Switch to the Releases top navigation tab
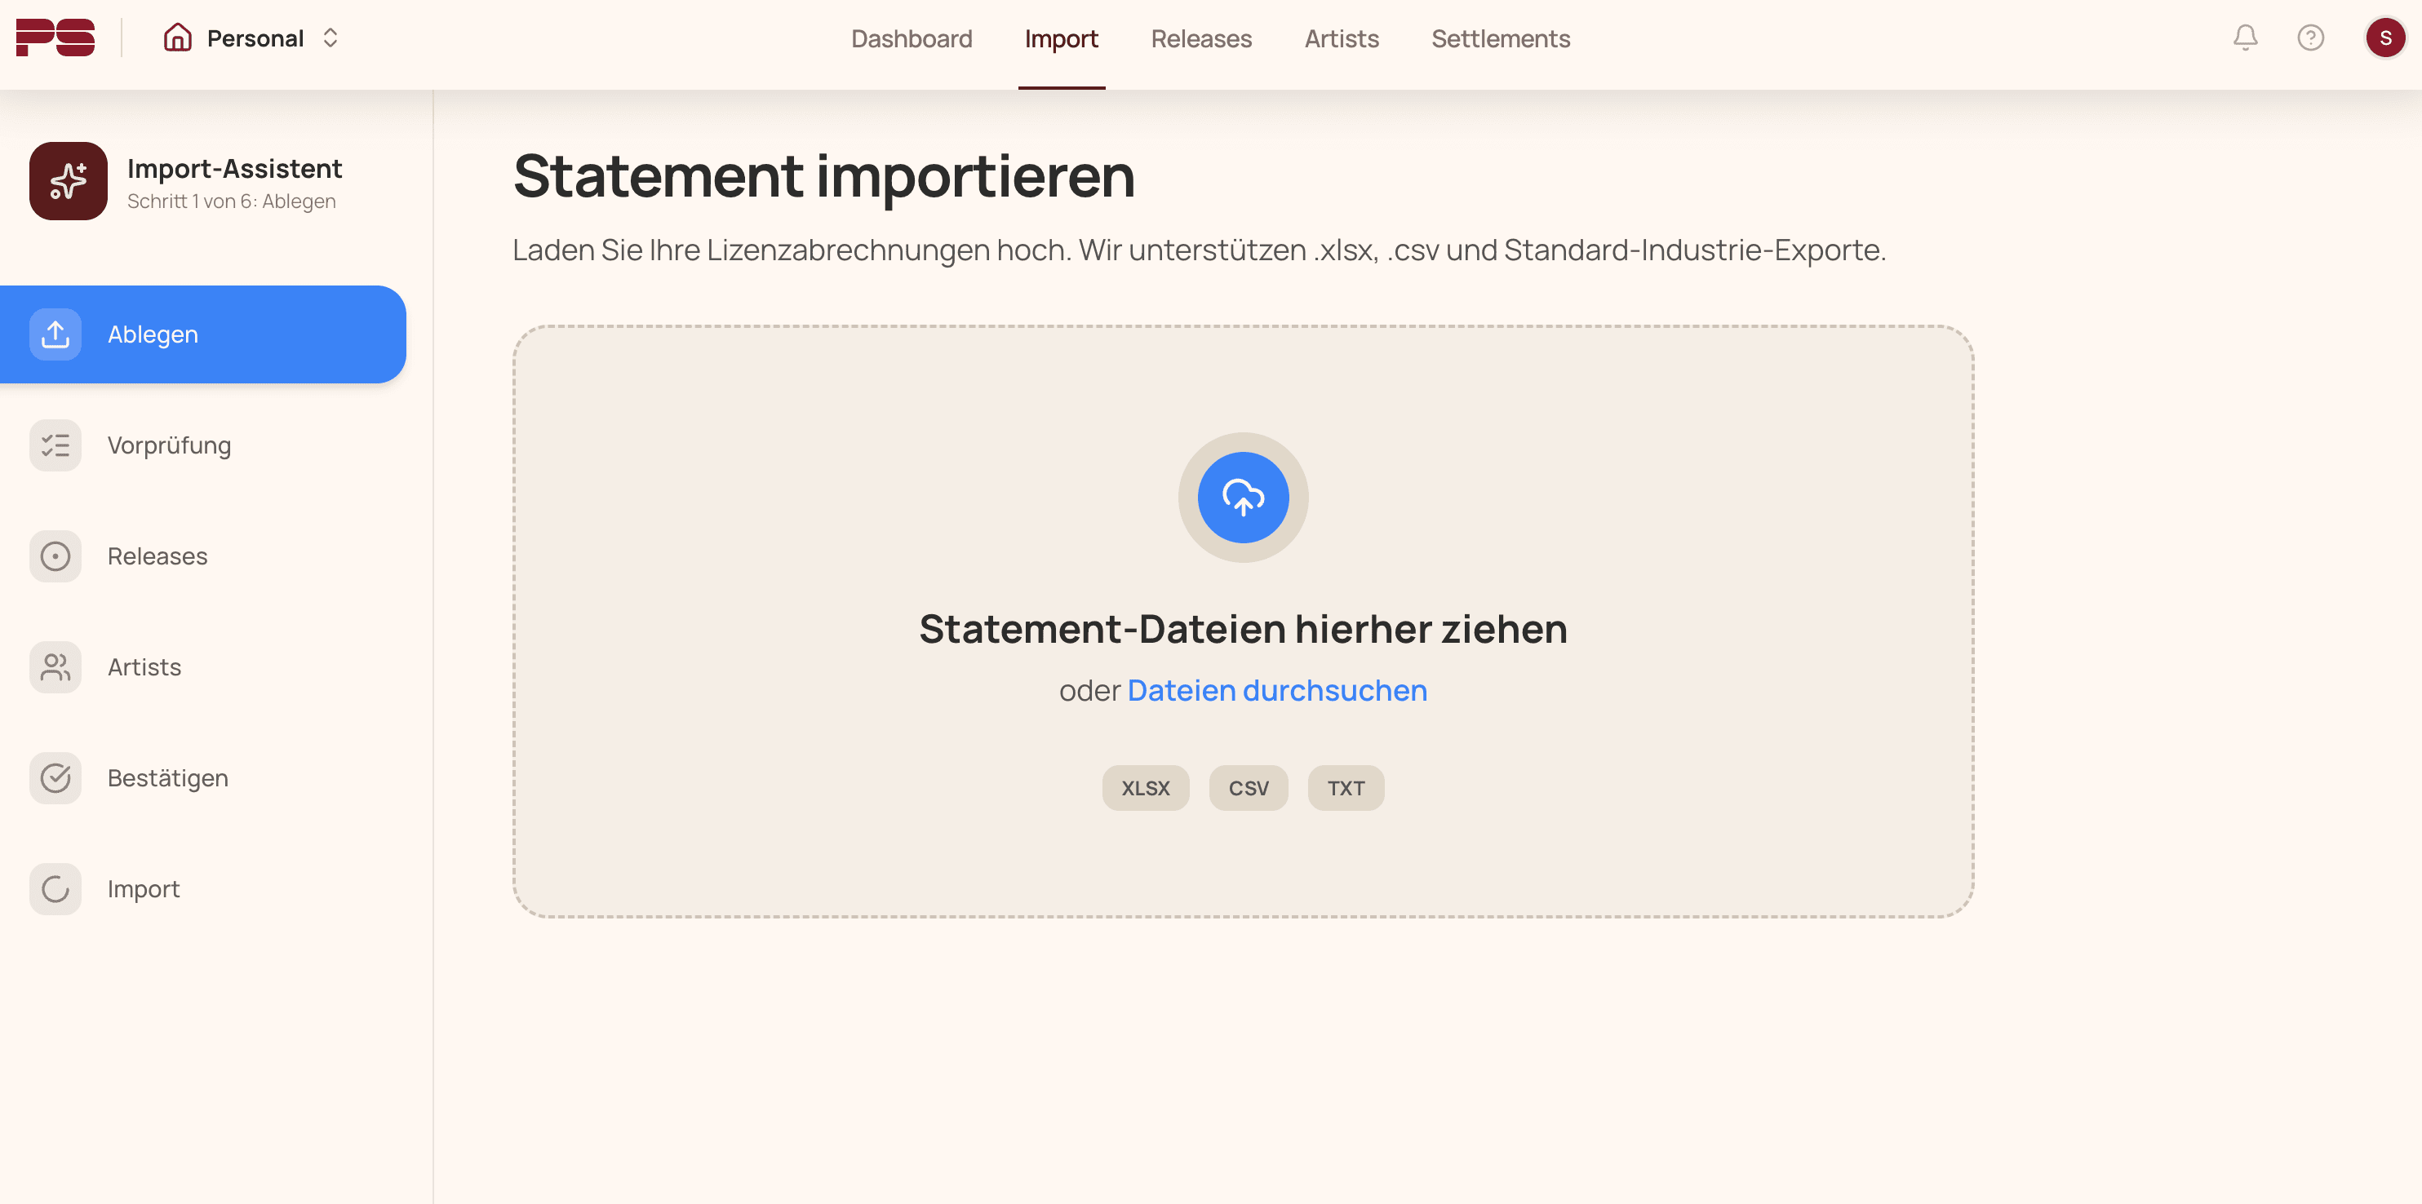The width and height of the screenshot is (2422, 1204). (x=1200, y=38)
